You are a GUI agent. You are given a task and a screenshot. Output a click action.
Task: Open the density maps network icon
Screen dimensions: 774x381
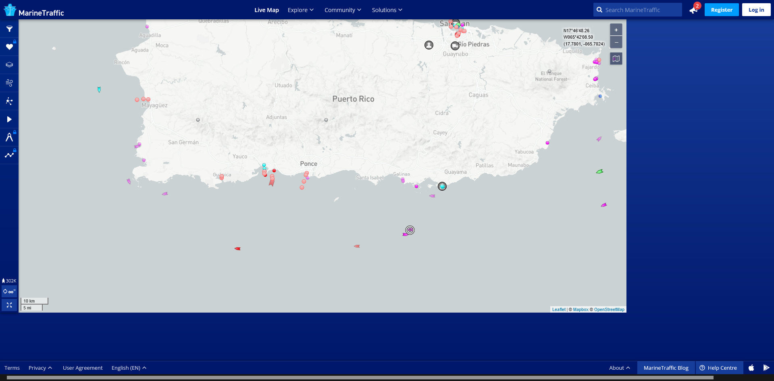point(9,101)
